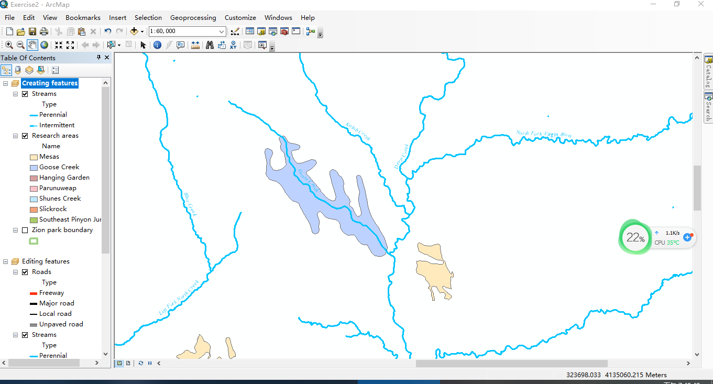Screen dimensions: 713x384
Task: Open the Python window
Action: pos(296,31)
